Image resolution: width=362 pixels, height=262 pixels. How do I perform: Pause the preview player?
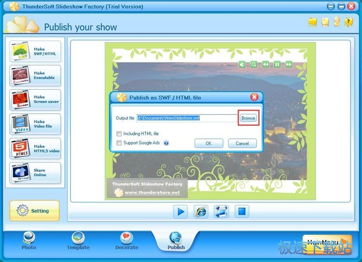pos(277,64)
